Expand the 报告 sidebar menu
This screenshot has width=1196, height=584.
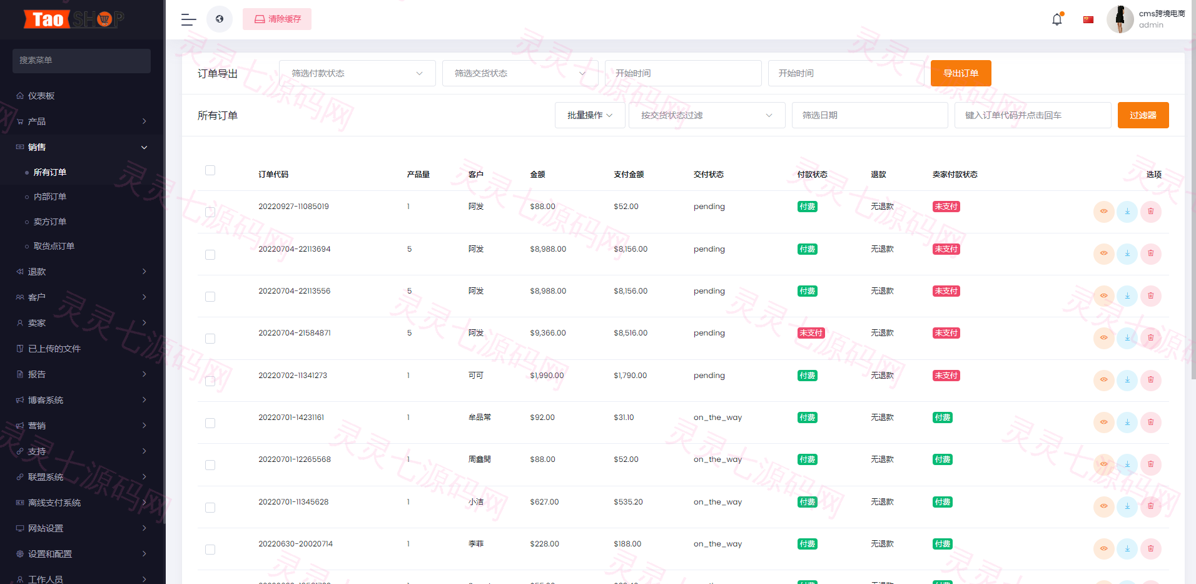[x=83, y=374]
